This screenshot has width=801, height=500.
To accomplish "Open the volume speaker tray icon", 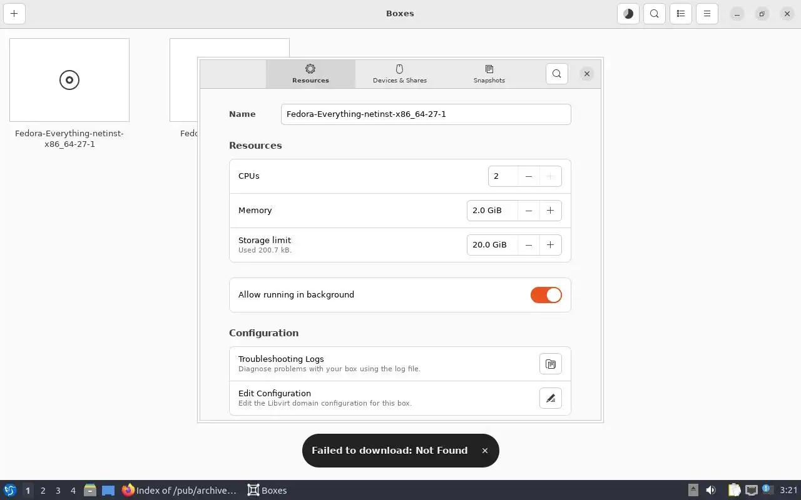I will (711, 490).
